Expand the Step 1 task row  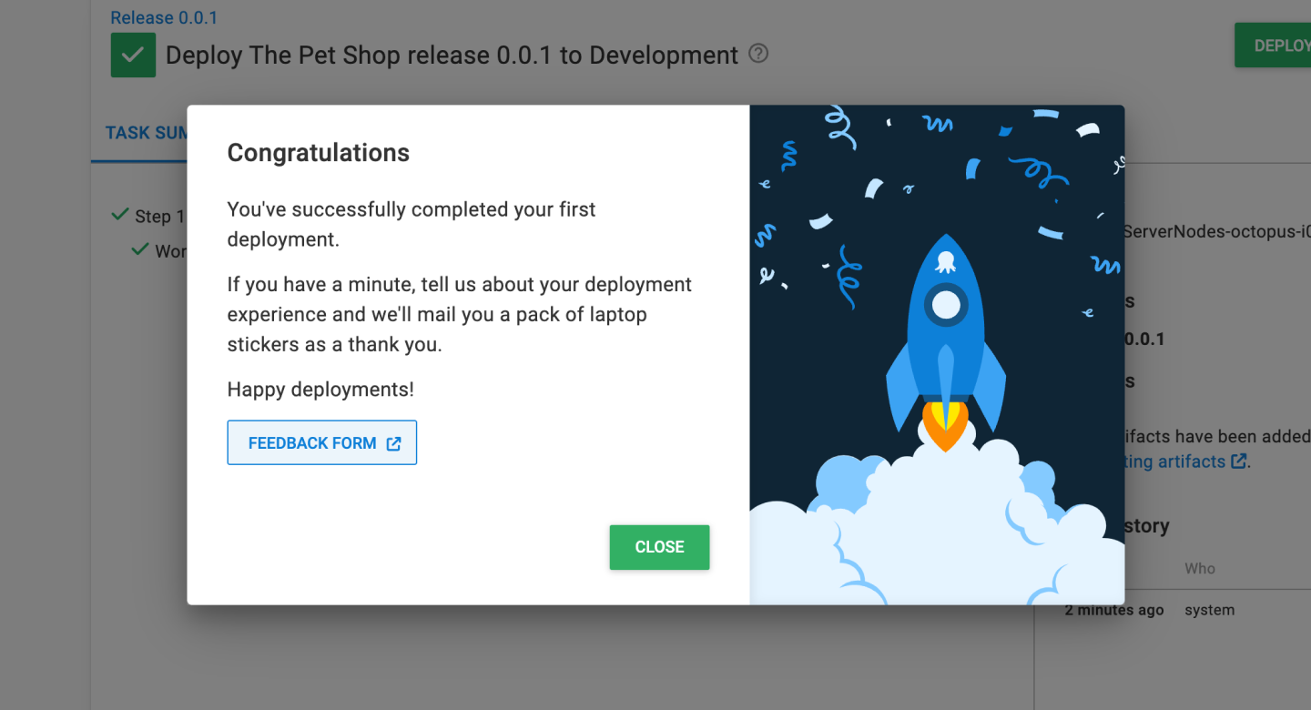point(160,217)
